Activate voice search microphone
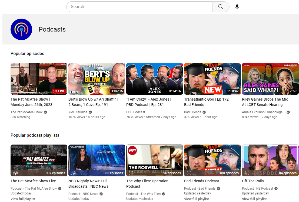The width and height of the screenshot is (299, 202). (x=237, y=7)
